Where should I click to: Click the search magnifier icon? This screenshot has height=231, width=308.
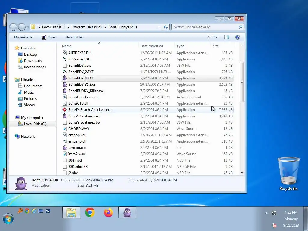point(240,27)
